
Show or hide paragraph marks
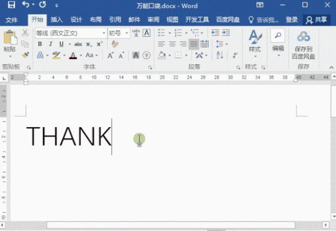[235, 55]
